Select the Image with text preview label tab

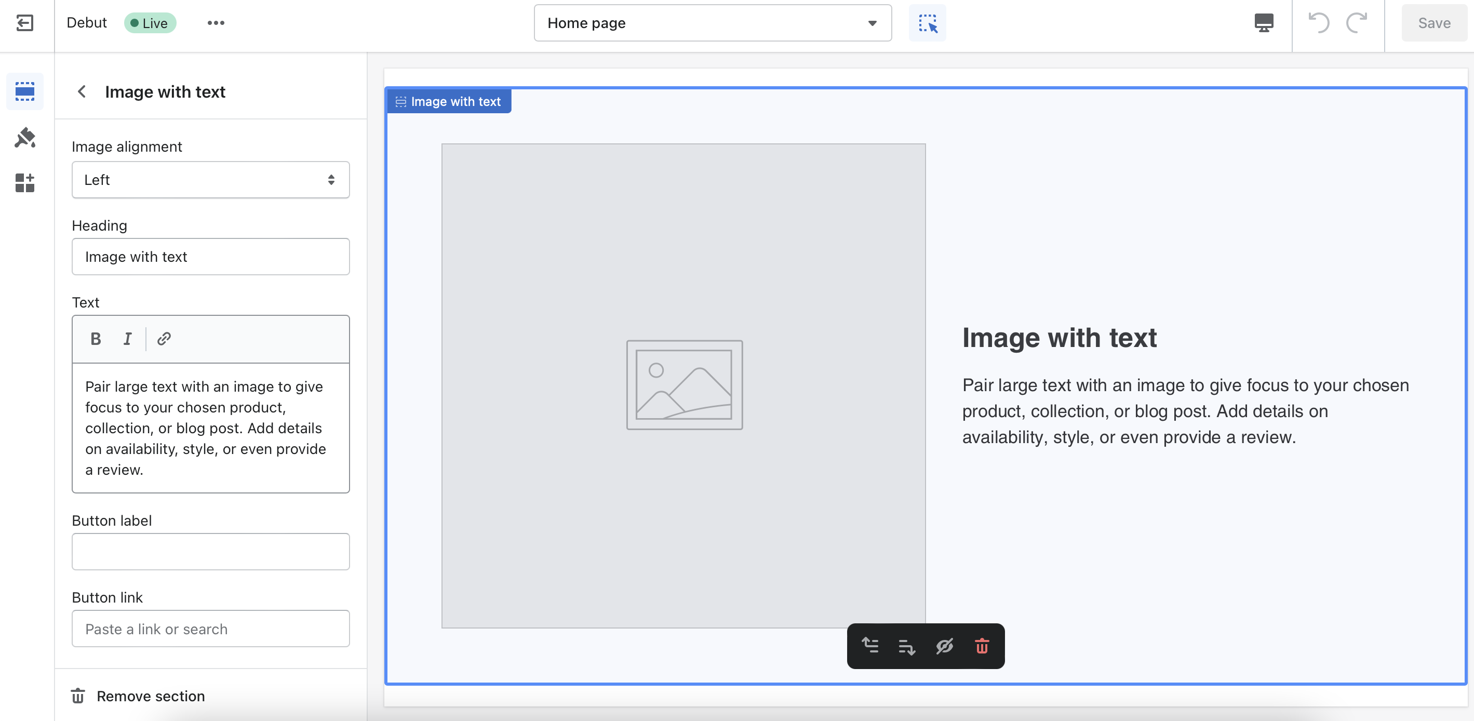449,101
